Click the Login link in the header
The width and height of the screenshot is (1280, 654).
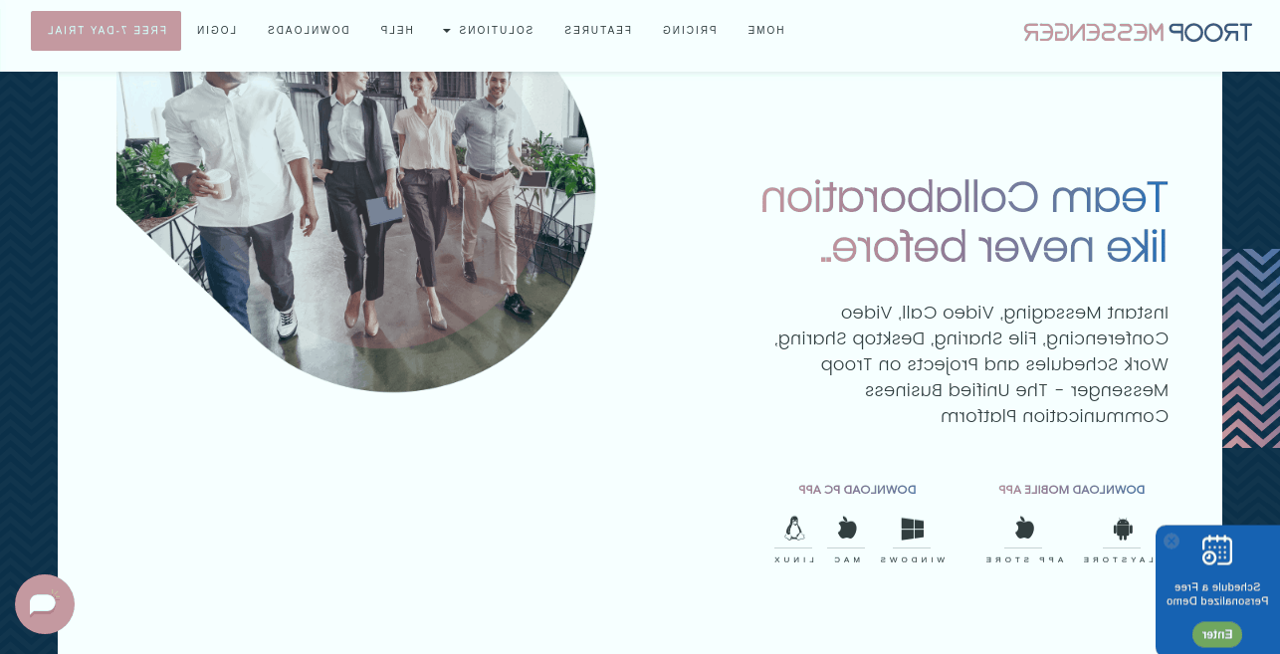217,31
